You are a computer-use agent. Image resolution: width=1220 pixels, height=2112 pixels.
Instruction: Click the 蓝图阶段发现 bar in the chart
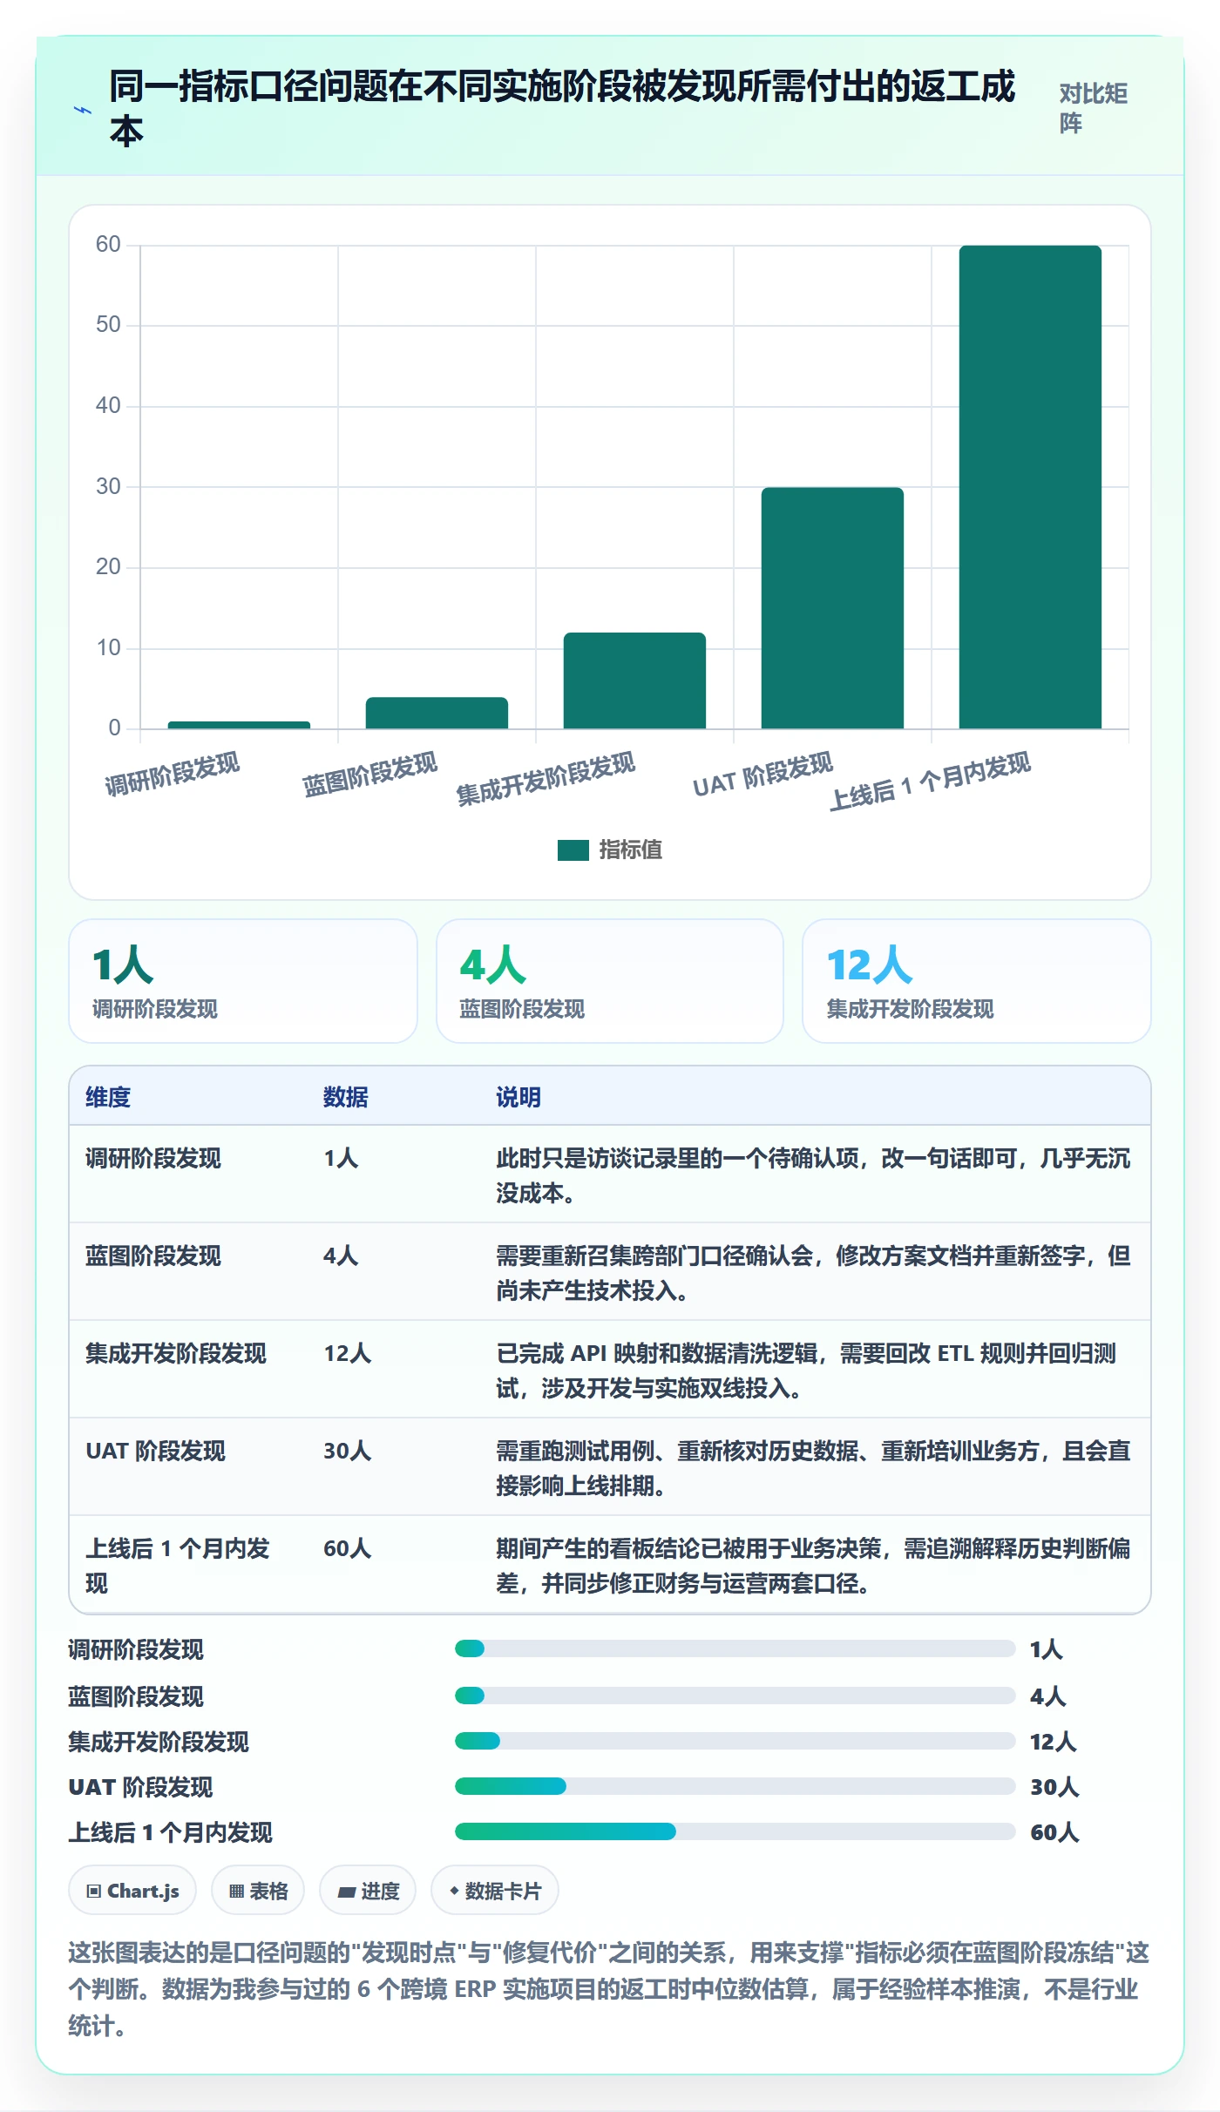437,713
